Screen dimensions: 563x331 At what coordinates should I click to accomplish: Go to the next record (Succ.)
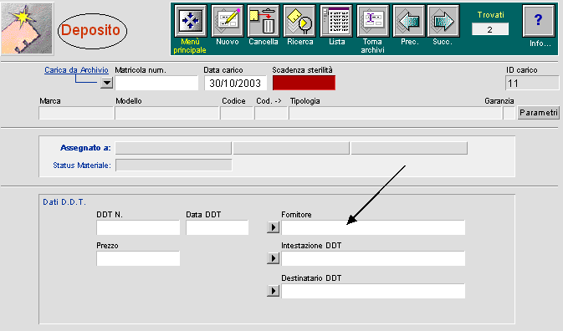click(443, 21)
